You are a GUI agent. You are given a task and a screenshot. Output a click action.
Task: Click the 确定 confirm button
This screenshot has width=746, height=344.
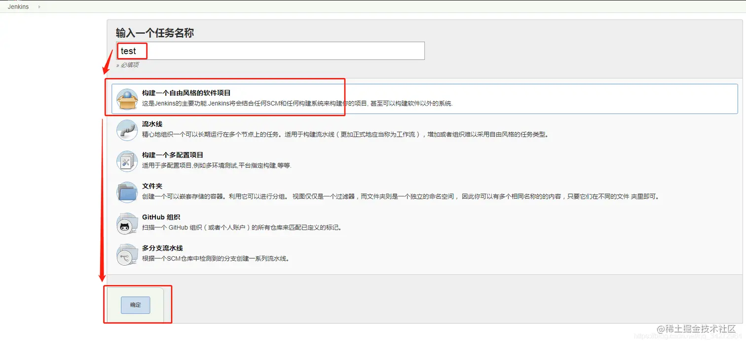[135, 305]
